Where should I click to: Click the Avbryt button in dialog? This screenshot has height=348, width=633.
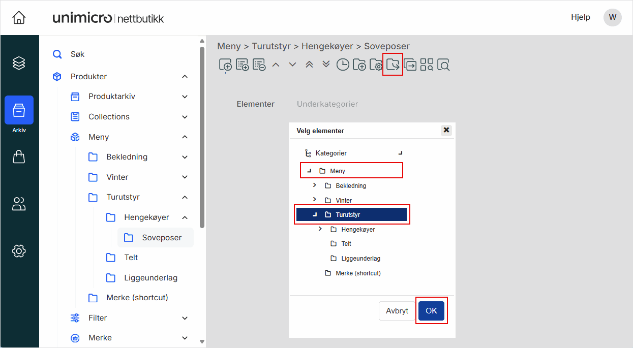coord(397,311)
